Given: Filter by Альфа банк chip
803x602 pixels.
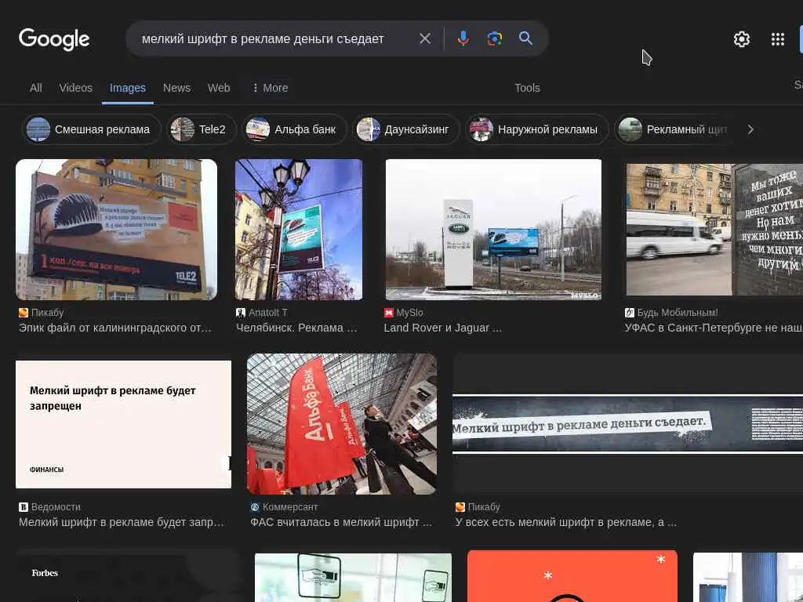Looking at the screenshot, I should click(x=295, y=129).
